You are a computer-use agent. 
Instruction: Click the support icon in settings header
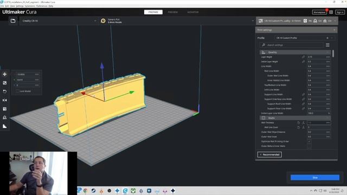pos(315,21)
